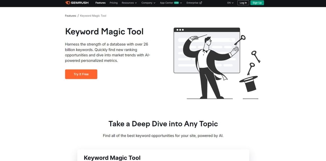Image resolution: width=326 pixels, height=161 pixels.
Task: Open the Enterprise external link
Action: click(x=194, y=3)
